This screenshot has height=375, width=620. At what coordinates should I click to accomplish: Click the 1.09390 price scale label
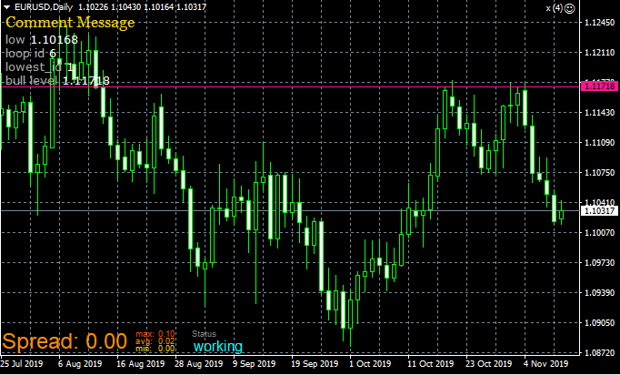click(599, 293)
